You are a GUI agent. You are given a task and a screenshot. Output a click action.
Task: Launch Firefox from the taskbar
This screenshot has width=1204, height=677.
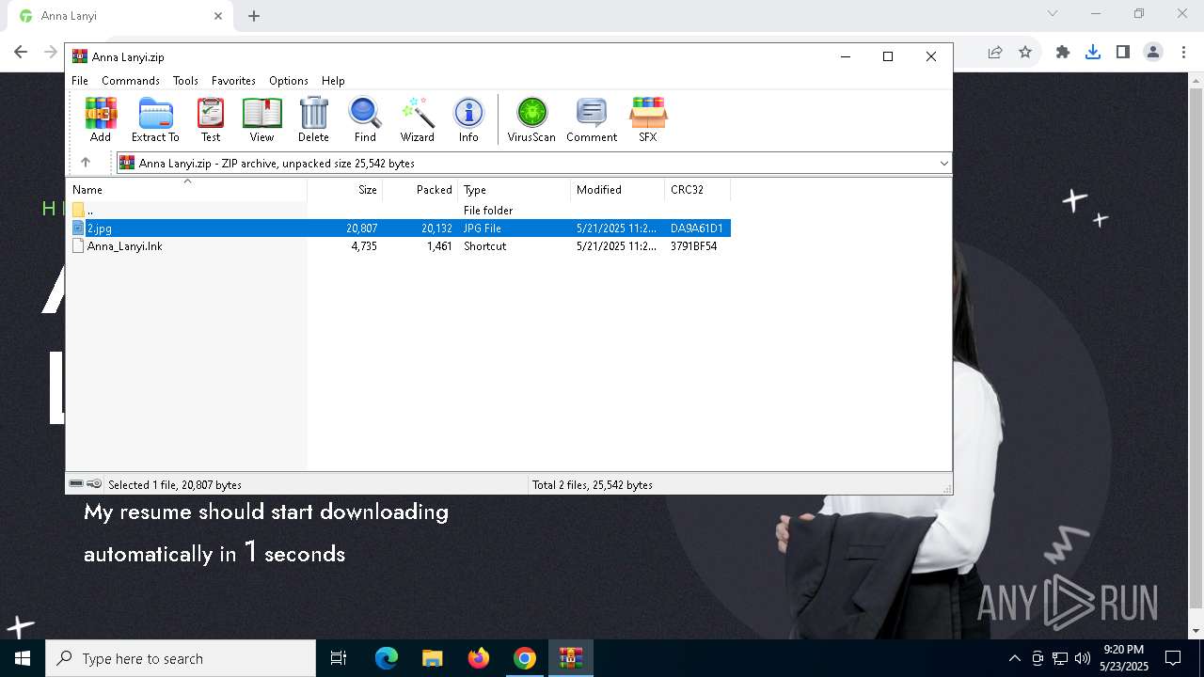coord(479,658)
